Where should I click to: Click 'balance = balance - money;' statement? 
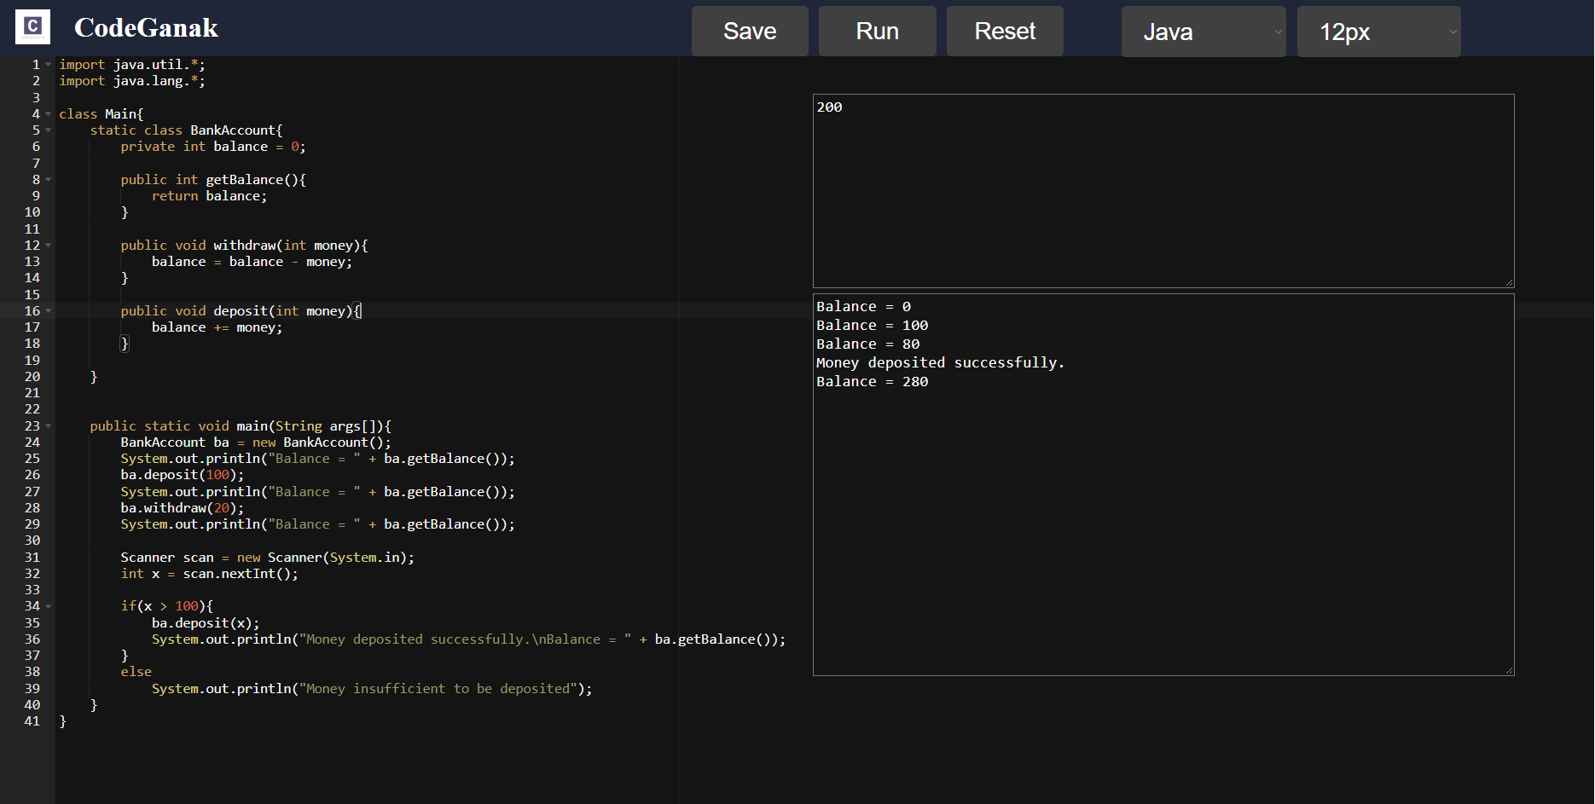tap(252, 262)
